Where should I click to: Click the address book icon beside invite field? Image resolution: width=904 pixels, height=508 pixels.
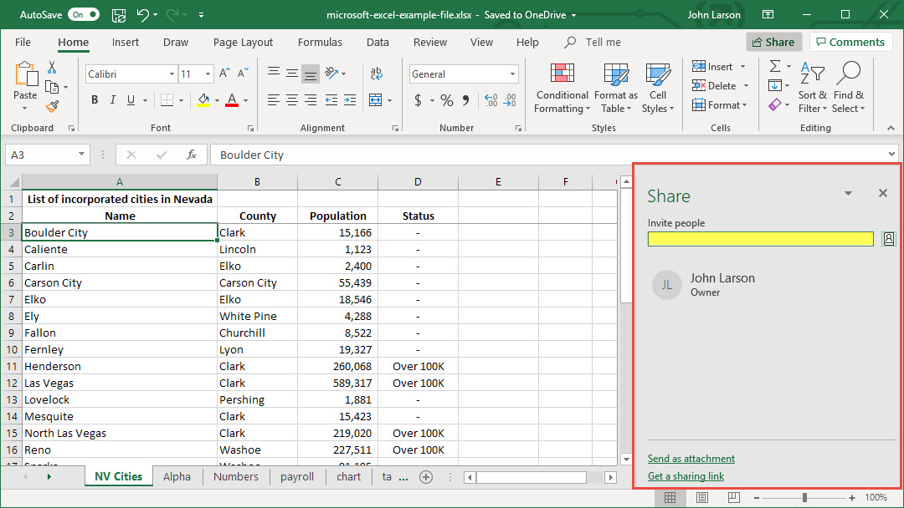pyautogui.click(x=888, y=239)
